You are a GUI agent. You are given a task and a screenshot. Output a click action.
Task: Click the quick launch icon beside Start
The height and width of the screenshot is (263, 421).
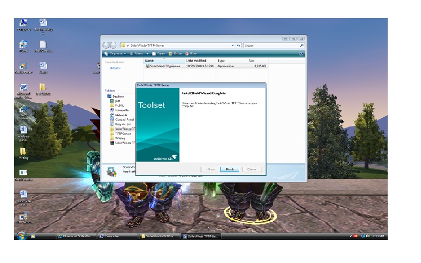33,236
